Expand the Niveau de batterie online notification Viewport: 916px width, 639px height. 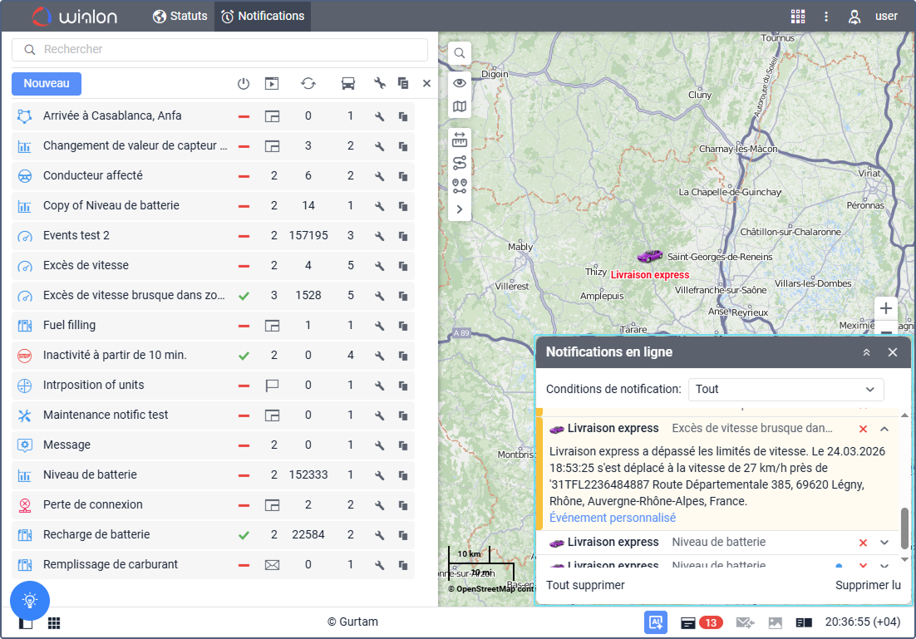point(884,543)
